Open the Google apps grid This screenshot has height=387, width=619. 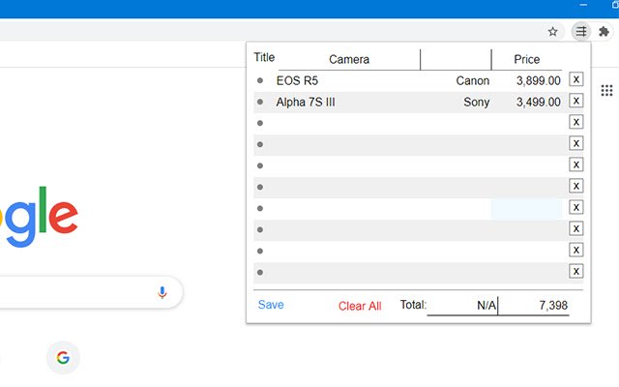click(x=606, y=90)
